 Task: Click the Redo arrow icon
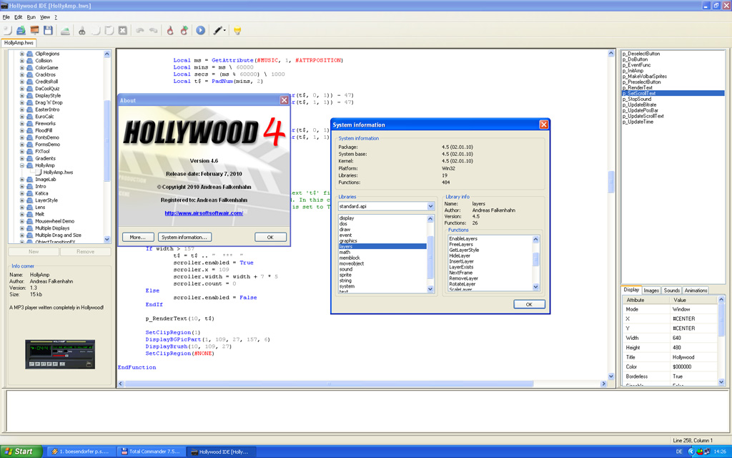(154, 30)
